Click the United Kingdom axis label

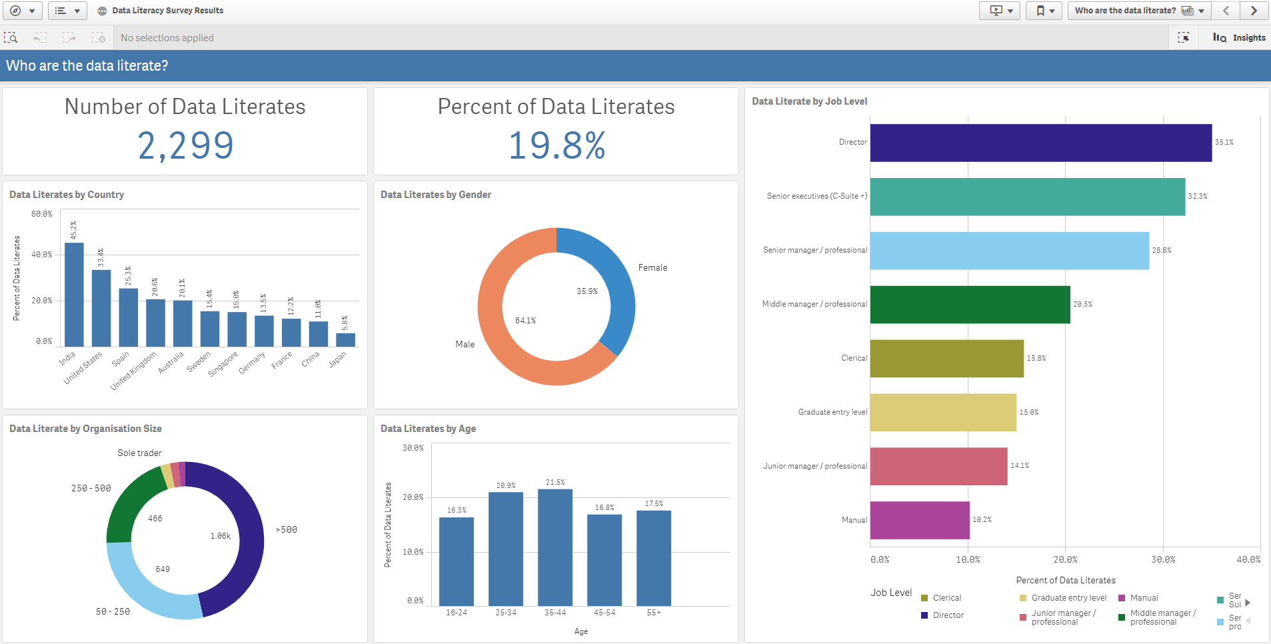click(133, 371)
